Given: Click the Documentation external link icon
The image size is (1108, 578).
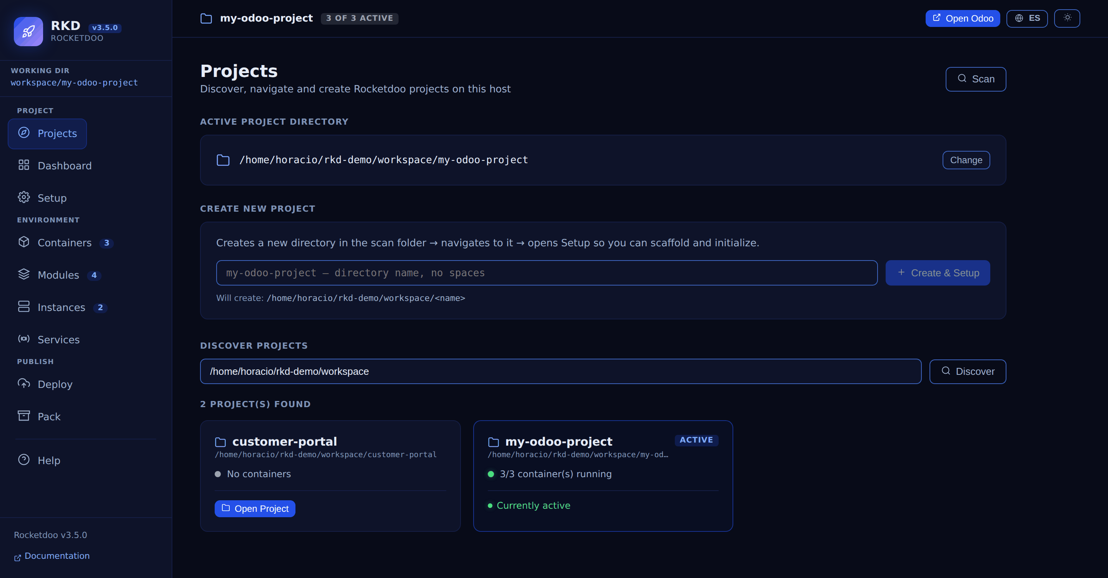Looking at the screenshot, I should (x=18, y=558).
